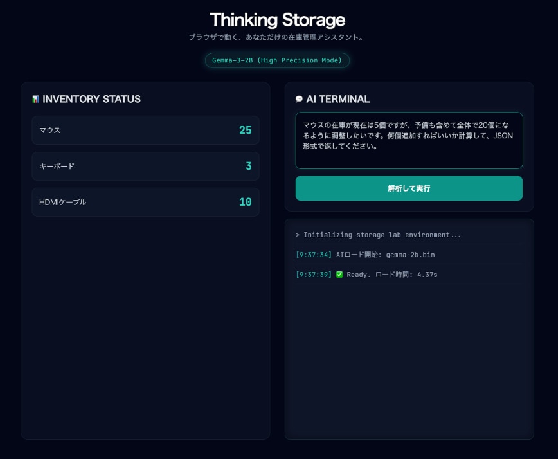558x459 pixels.
Task: Click the bar chart icon beside INVENTORY STATUS
Action: [x=35, y=99]
